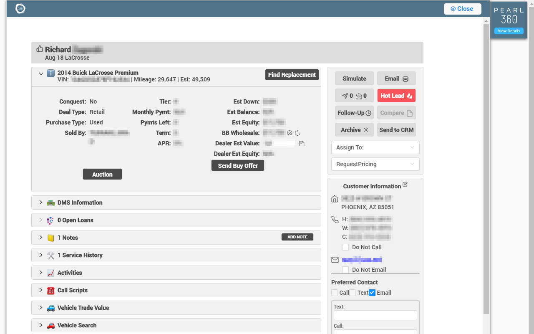Screen dimensions: 534x334
Task: Click the edit icon next to Customer Information
Action: tap(405, 185)
